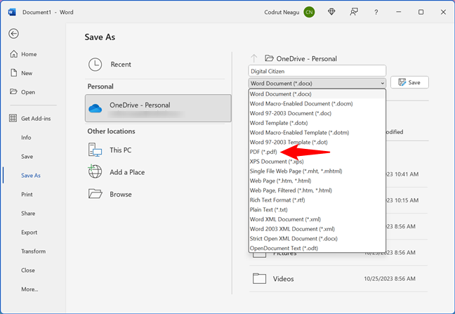Collapse the file type dropdown
The width and height of the screenshot is (455, 314).
point(382,82)
